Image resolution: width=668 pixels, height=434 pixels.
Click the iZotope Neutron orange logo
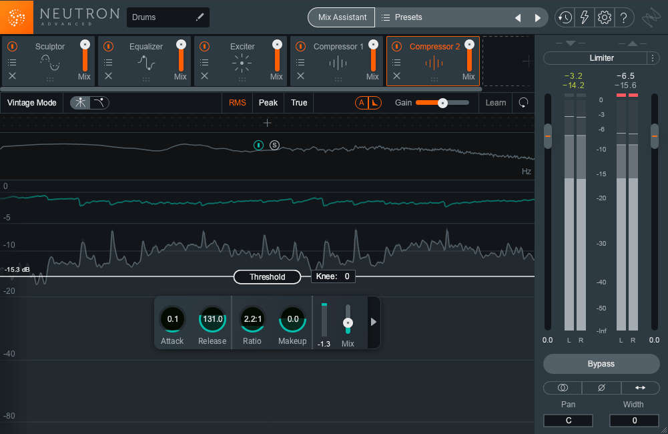tap(17, 17)
